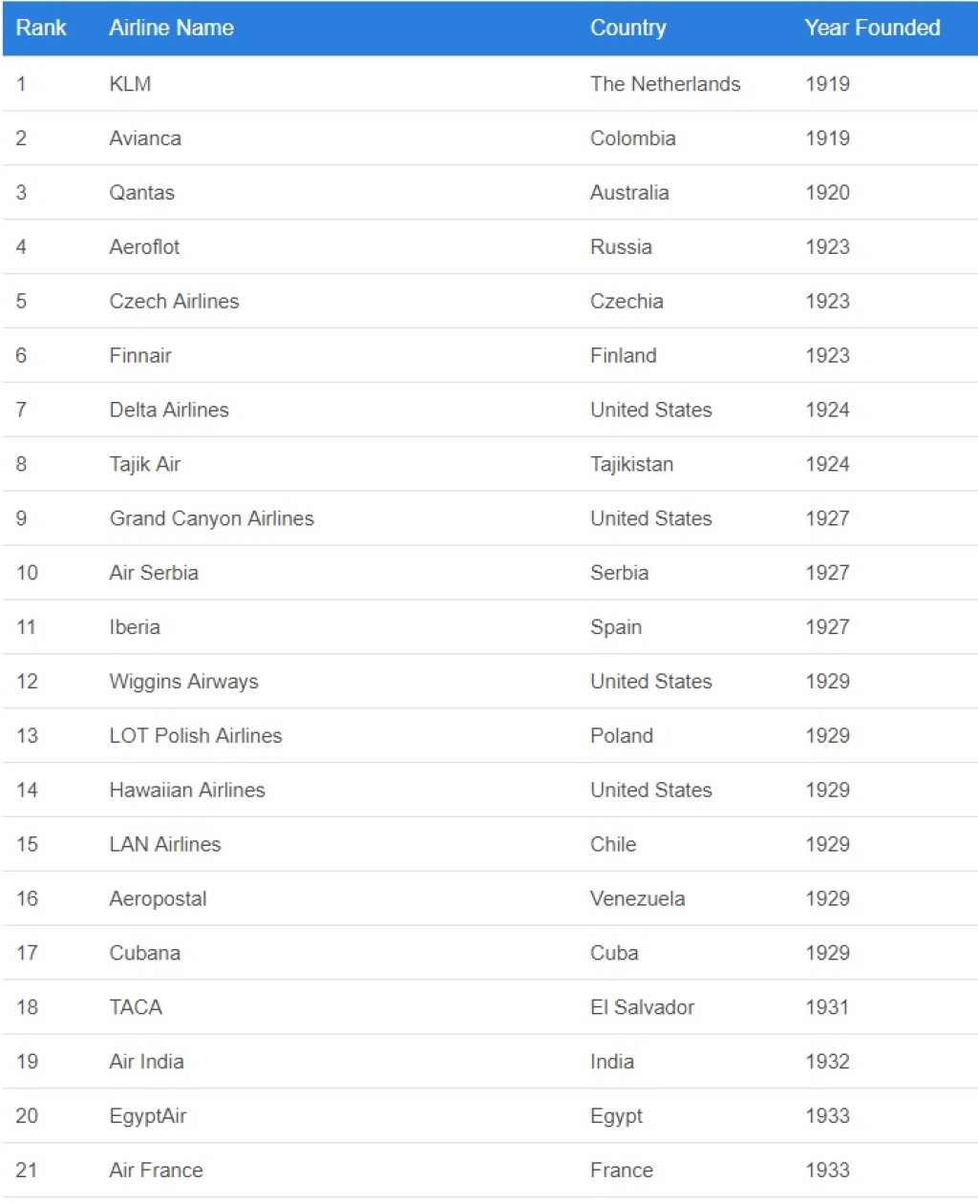Click the Rank column header
Screen dimensions: 978x1203
pyautogui.click(x=41, y=28)
